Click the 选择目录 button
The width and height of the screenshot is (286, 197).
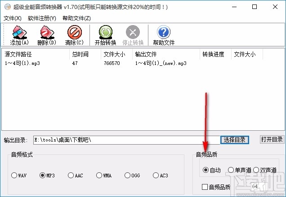[235, 140]
